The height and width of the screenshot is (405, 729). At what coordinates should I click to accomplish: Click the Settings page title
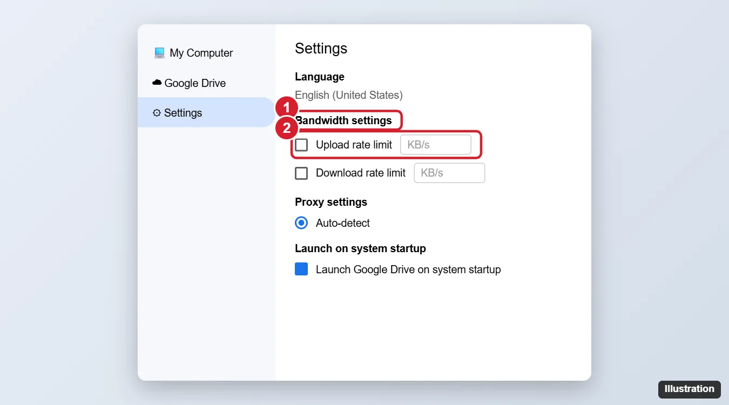(x=321, y=49)
